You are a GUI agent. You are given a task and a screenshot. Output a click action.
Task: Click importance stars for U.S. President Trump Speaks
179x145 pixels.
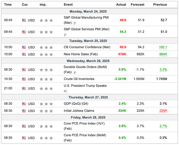click(46, 88)
